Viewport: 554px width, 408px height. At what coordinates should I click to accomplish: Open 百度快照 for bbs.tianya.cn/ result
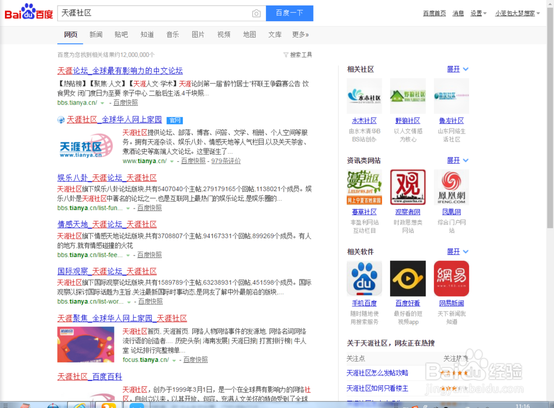click(x=125, y=103)
